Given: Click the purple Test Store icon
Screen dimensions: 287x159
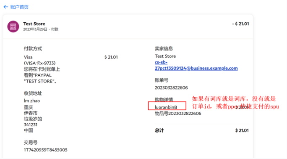Looking at the screenshot, I should (13, 26).
